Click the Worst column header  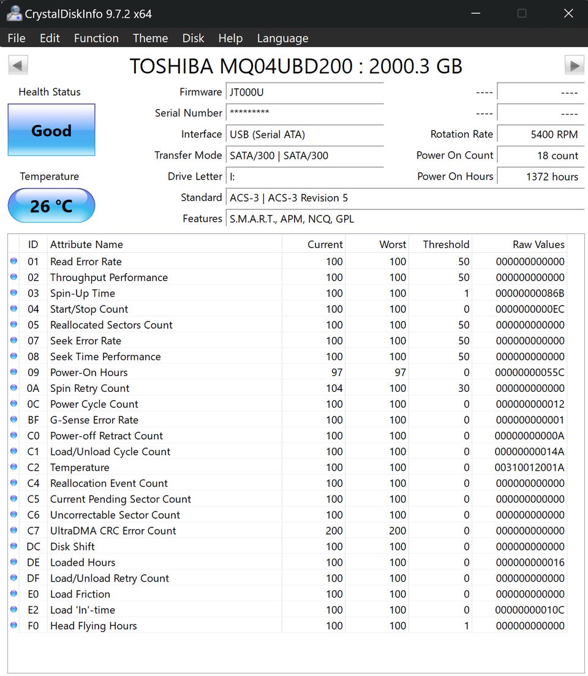[x=377, y=244]
